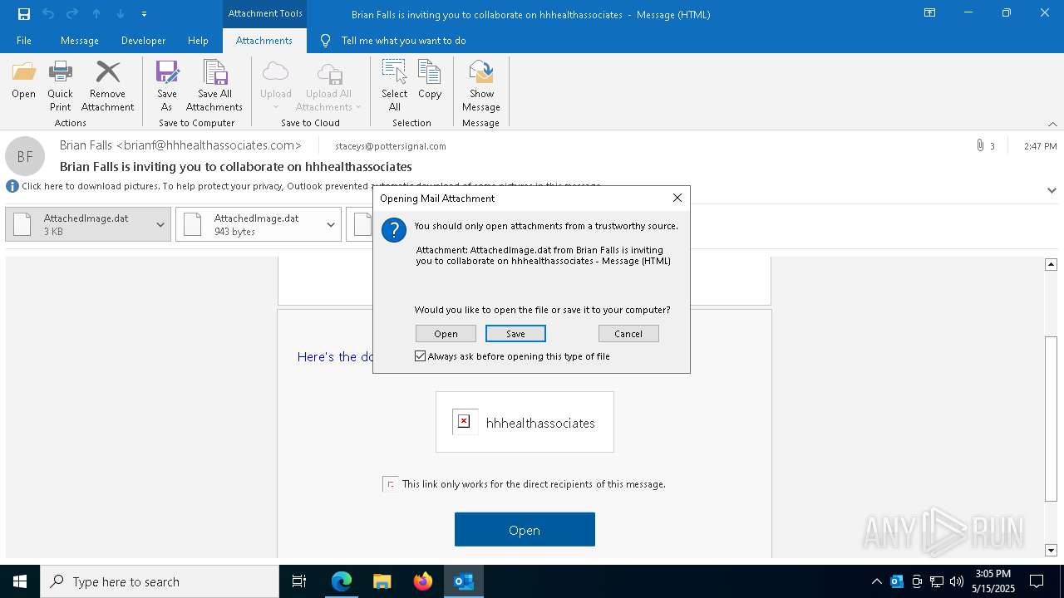Click the Windows taskbar search box
1064x598 pixels.
click(x=160, y=581)
